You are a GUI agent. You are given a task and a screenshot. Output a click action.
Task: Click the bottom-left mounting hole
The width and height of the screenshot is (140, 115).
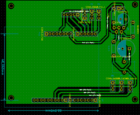click(11, 98)
